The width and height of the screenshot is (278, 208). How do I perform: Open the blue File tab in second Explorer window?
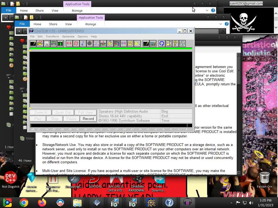tap(22, 24)
